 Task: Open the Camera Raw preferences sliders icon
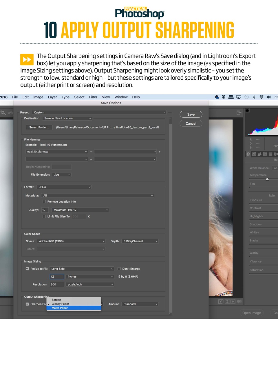coord(239,301)
